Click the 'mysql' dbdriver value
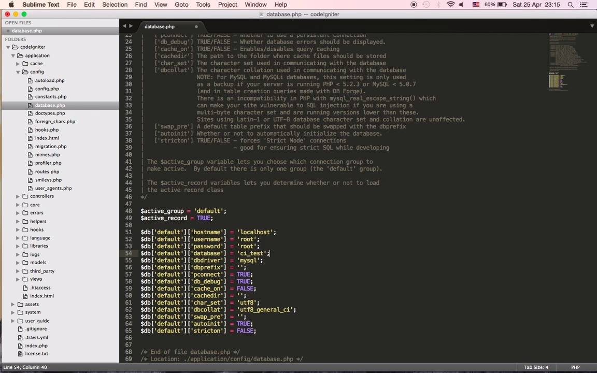This screenshot has width=597, height=373. [248, 261]
